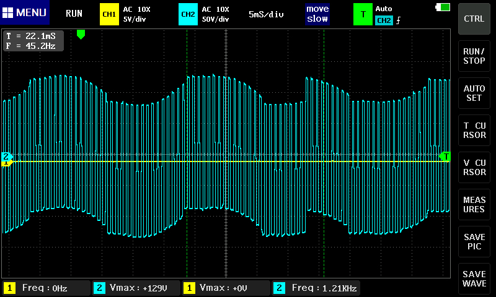496x297 pixels.
Task: Open the 5mS/div timebase setting
Action: (266, 14)
